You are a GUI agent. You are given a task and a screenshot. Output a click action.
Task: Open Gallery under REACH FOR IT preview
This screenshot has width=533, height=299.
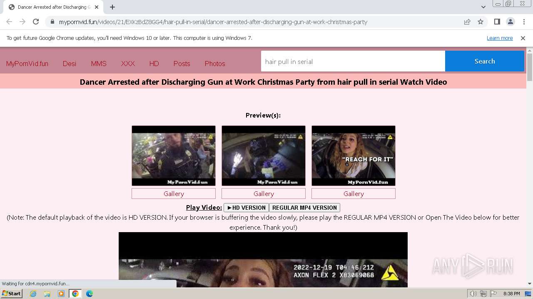354,194
